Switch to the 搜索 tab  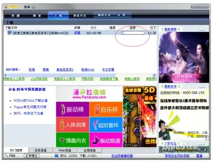pos(37,15)
